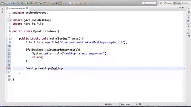Click the "Smart Insert" status bar entry
Image resolution: width=191 pixels, height=107 pixels.
[x=125, y=104]
